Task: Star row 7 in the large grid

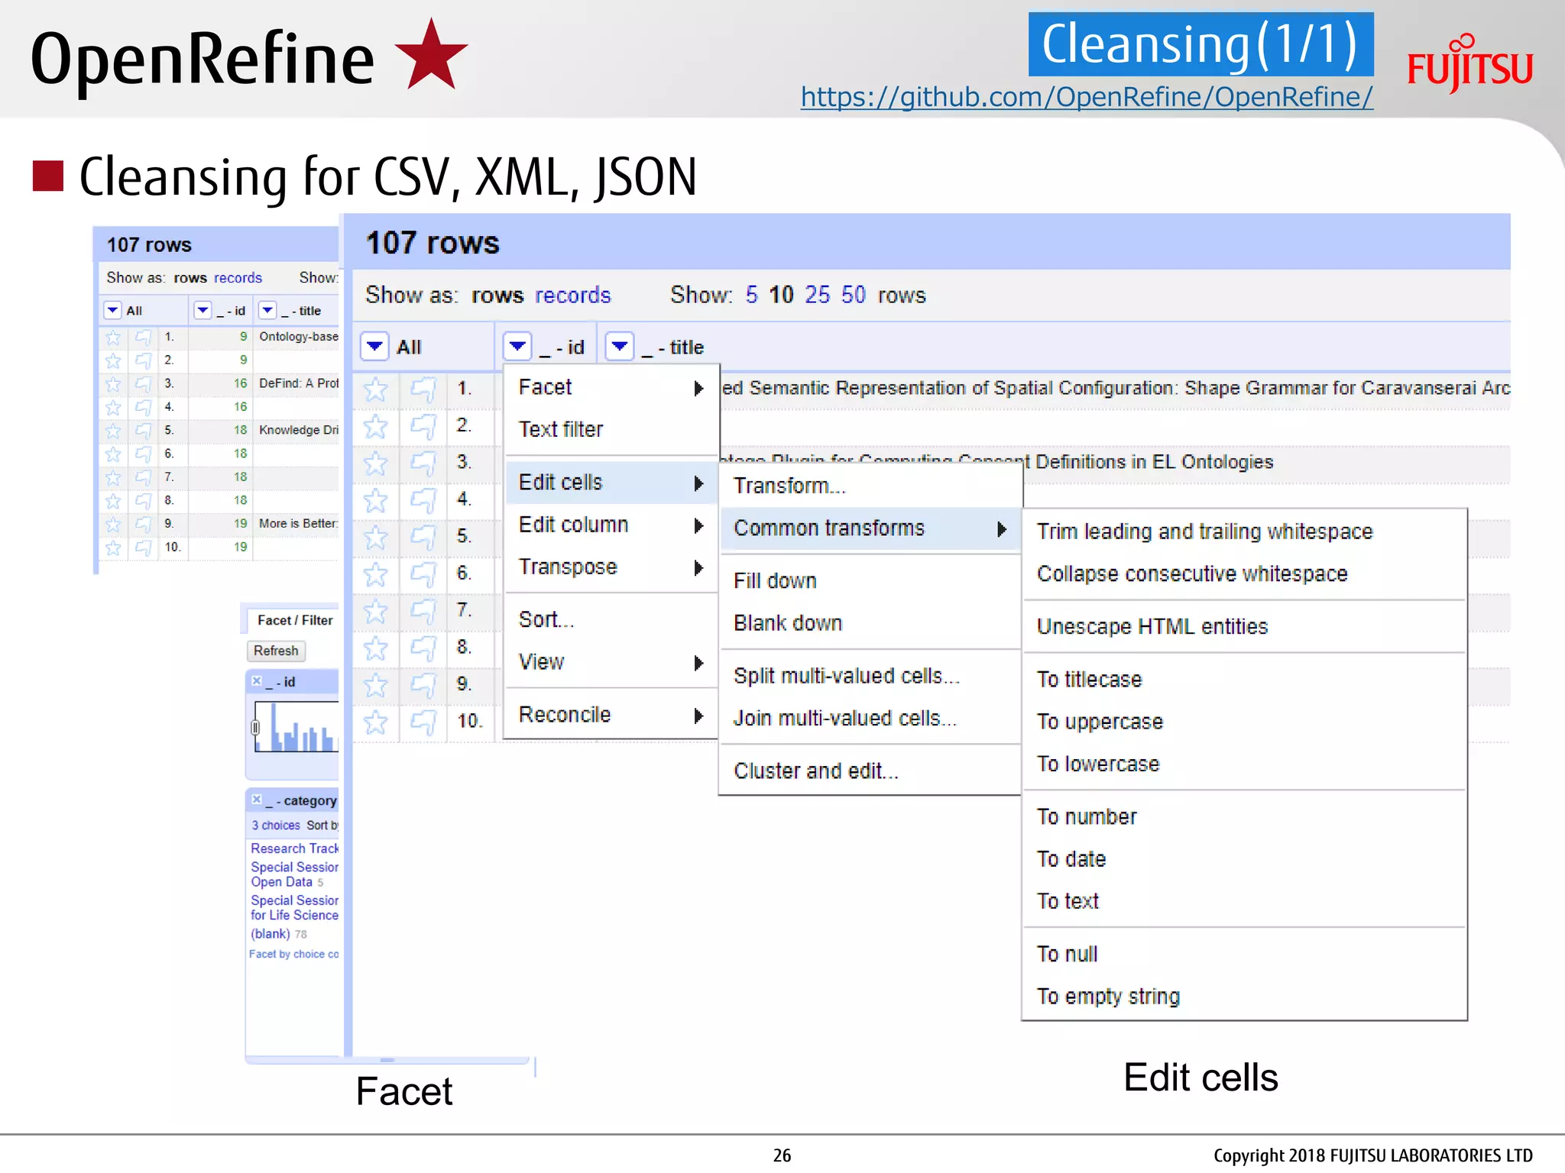Action: 375,612
